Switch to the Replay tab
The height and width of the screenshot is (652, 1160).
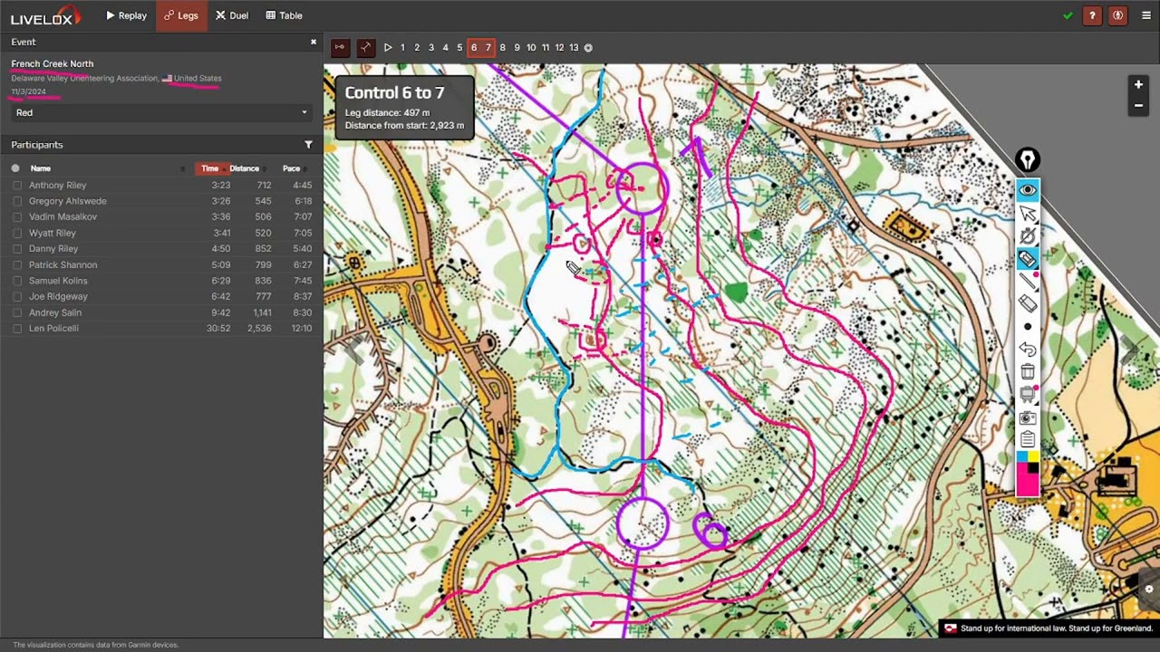point(126,15)
